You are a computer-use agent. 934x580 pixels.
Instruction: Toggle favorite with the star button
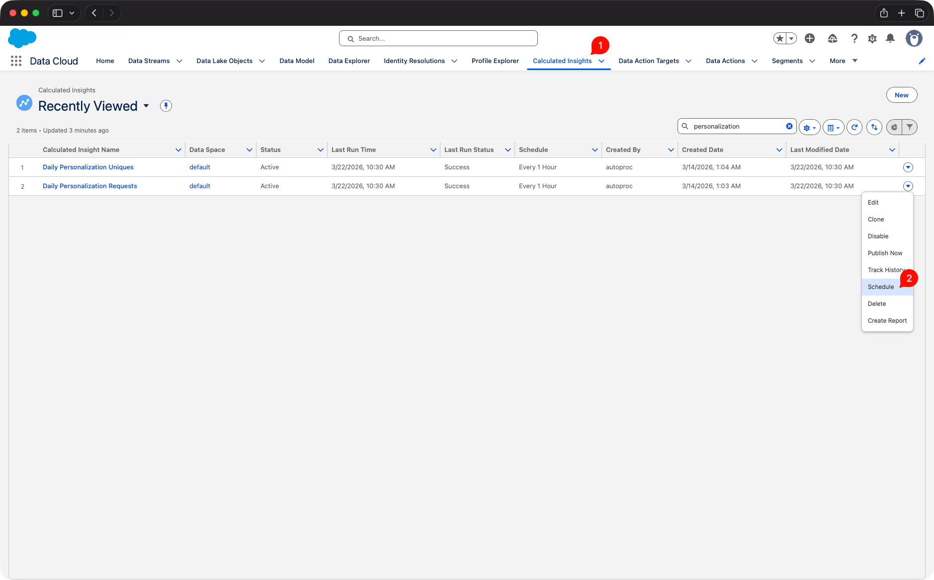(779, 38)
